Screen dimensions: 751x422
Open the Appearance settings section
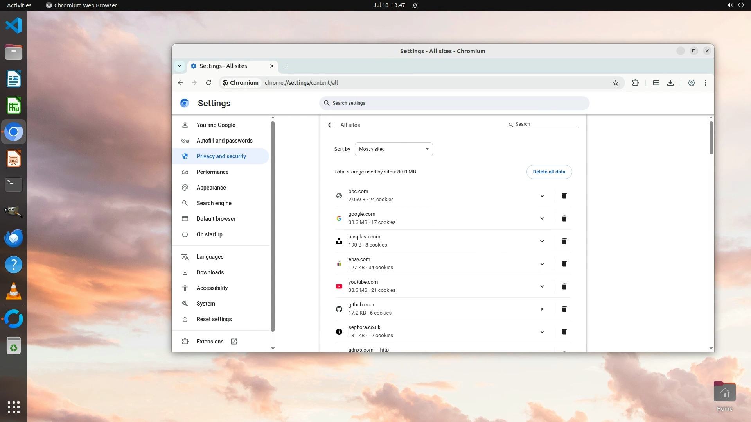tap(211, 188)
